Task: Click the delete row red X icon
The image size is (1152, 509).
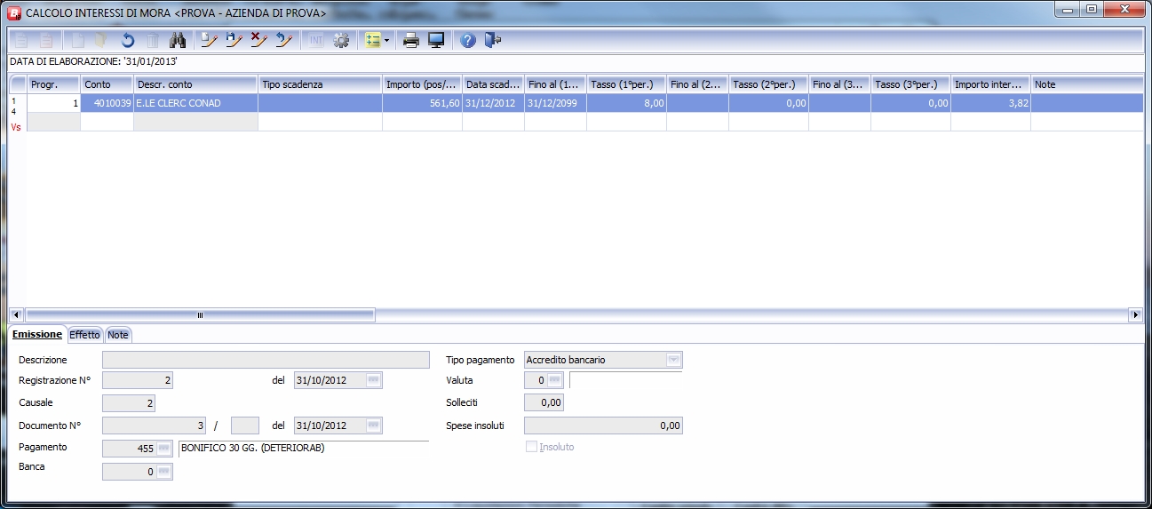Action: [259, 40]
